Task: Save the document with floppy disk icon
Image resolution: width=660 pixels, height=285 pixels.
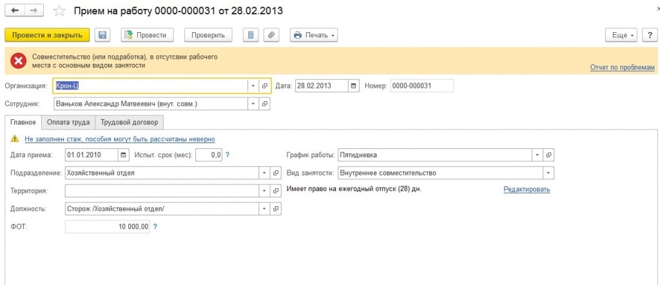Action: tap(102, 35)
